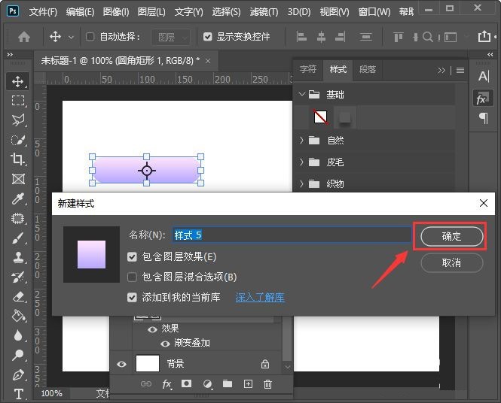This screenshot has height=403, width=501.
Task: Switch to the 字符 tab
Action: (x=308, y=69)
